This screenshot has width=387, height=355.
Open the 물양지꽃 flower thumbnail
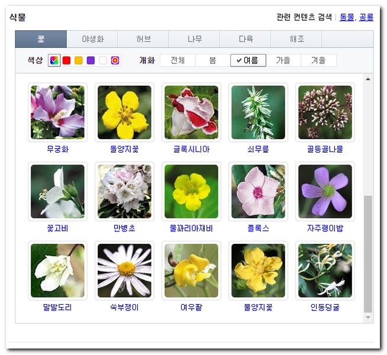(258, 270)
